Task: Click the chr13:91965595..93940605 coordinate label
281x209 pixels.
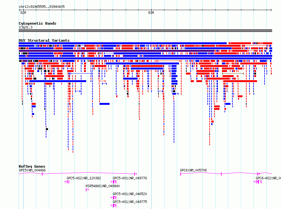Action: pos(42,7)
